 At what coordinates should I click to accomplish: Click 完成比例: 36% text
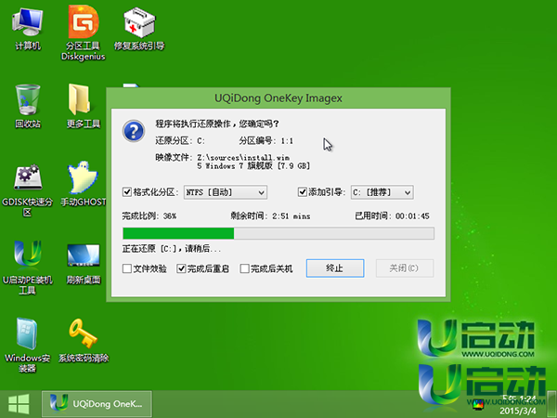pyautogui.click(x=149, y=216)
